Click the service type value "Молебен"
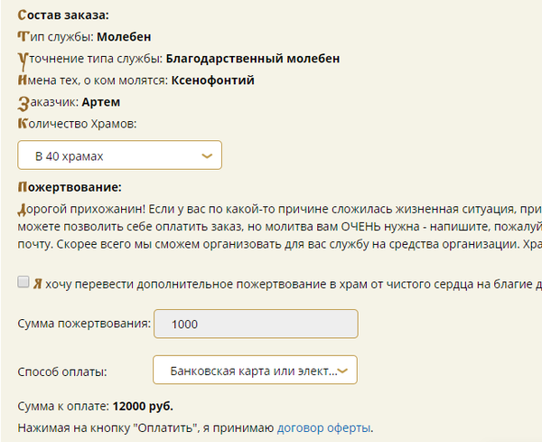Image resolution: width=542 pixels, height=442 pixels. pyautogui.click(x=124, y=37)
